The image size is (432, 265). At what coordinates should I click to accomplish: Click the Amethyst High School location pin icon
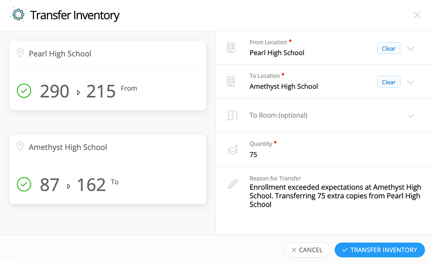20,147
